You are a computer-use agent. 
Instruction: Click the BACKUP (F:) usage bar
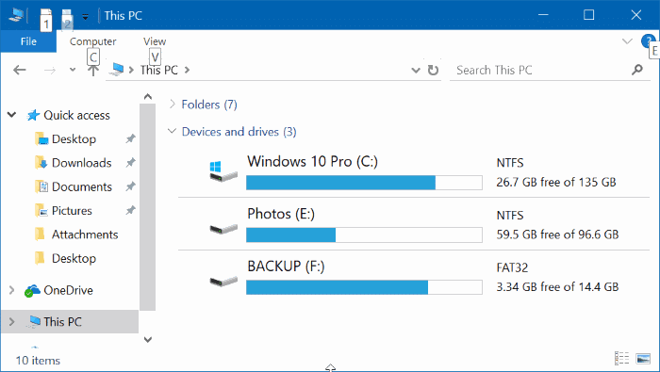coord(364,287)
